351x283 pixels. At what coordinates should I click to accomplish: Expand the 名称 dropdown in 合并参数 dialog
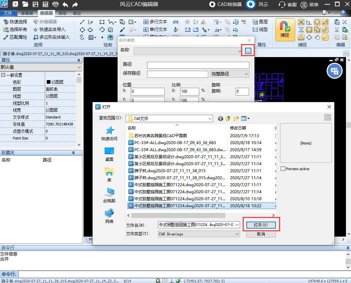tap(240, 51)
